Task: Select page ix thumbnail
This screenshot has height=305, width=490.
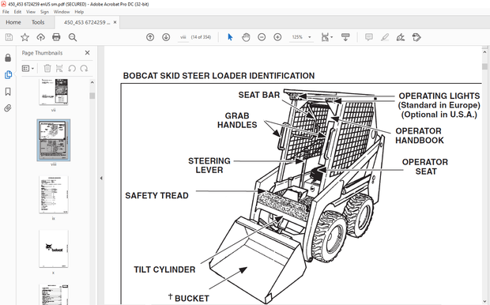Action: coord(54,194)
